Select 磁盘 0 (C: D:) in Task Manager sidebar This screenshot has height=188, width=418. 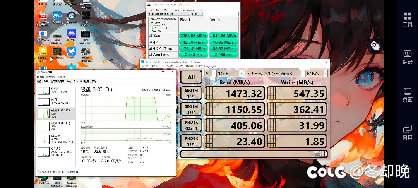[x=55, y=114]
